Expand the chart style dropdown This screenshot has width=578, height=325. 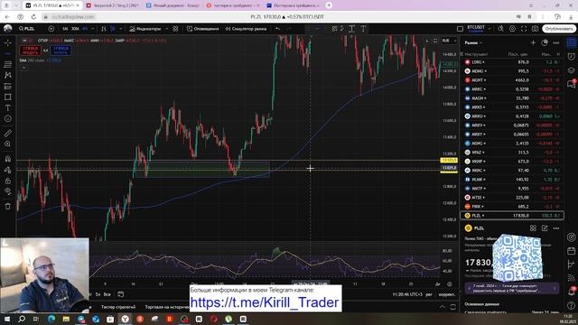[120, 29]
